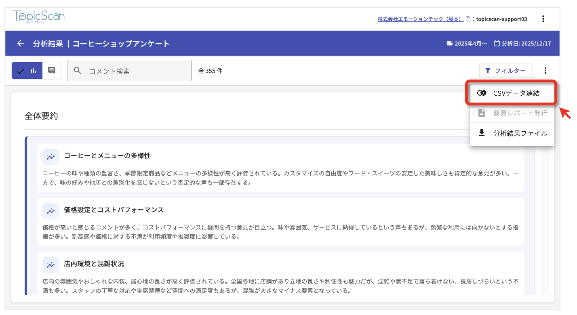577x315 pixels.
Task: Click the tag icon beside 2025年4月〜
Action: click(449, 44)
